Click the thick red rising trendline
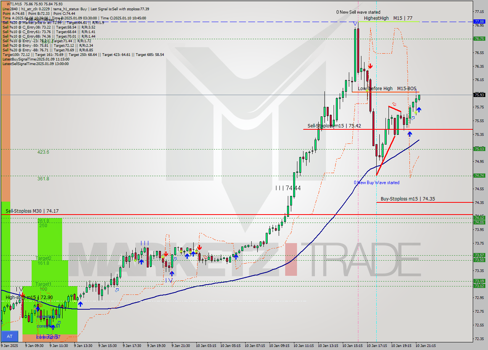The width and height of the screenshot is (488, 350). [x=385, y=156]
